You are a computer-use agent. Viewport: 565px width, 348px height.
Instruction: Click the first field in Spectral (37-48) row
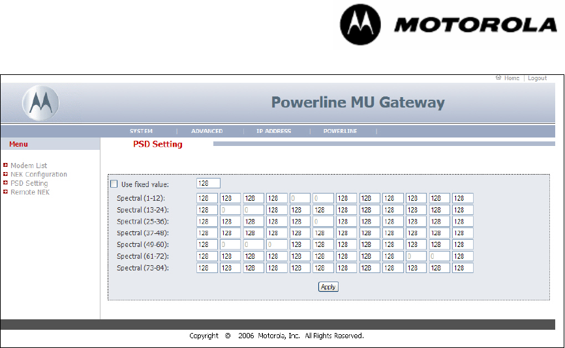[207, 233]
